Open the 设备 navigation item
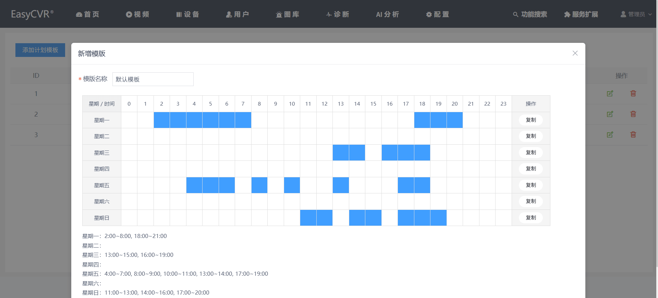The width and height of the screenshot is (658, 298). click(x=187, y=14)
